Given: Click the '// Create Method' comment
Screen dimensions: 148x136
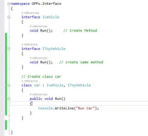Looking at the screenshot, I should pos(80,30).
